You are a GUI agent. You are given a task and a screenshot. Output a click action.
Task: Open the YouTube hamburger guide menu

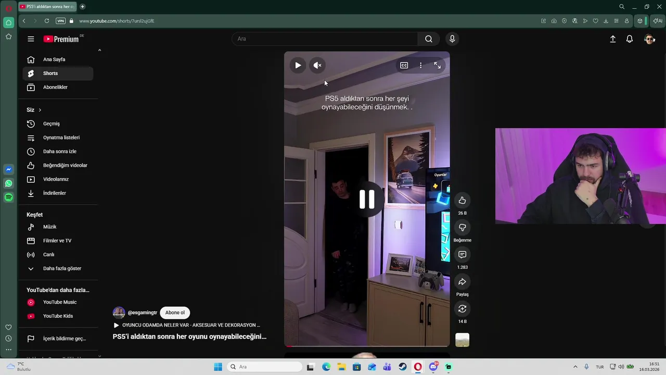(x=31, y=39)
